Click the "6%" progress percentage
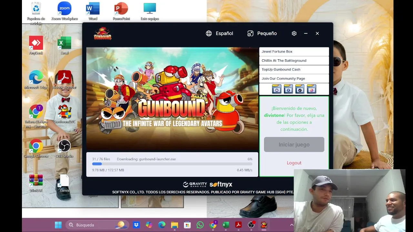 250,159
